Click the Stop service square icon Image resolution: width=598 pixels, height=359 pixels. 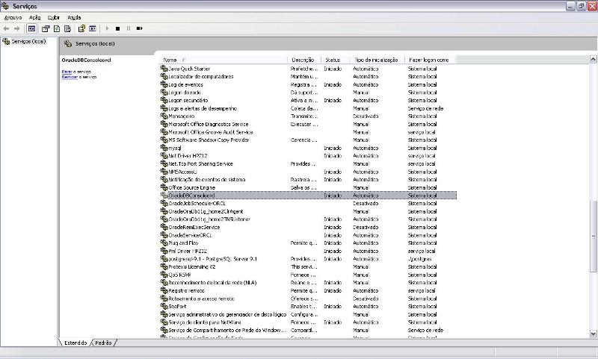(x=118, y=28)
